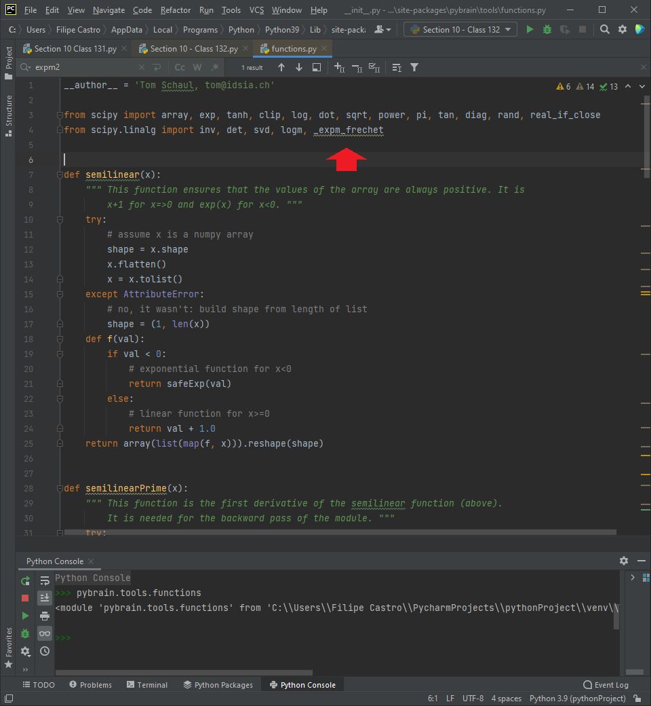
Task: Run Section 10 - Class 132 configuration
Action: (x=530, y=29)
